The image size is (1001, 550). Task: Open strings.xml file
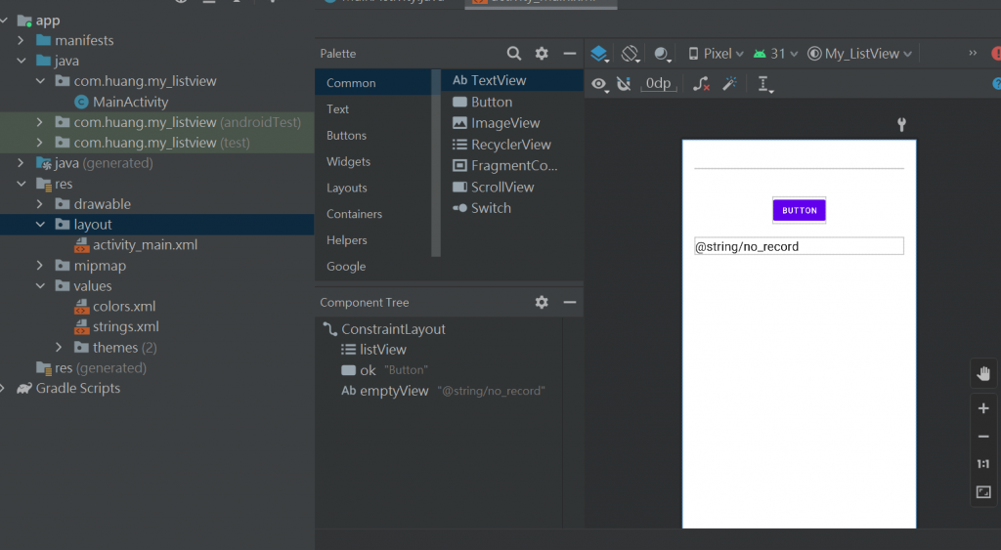pos(117,326)
